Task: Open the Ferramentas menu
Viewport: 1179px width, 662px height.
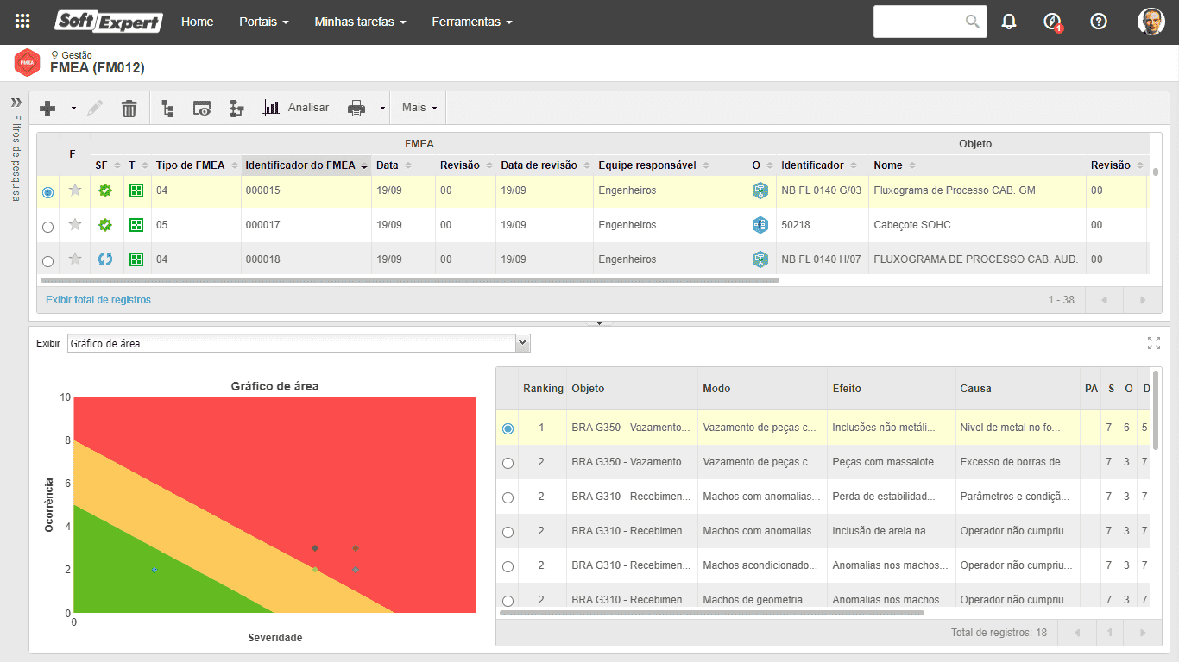Action: [x=472, y=22]
